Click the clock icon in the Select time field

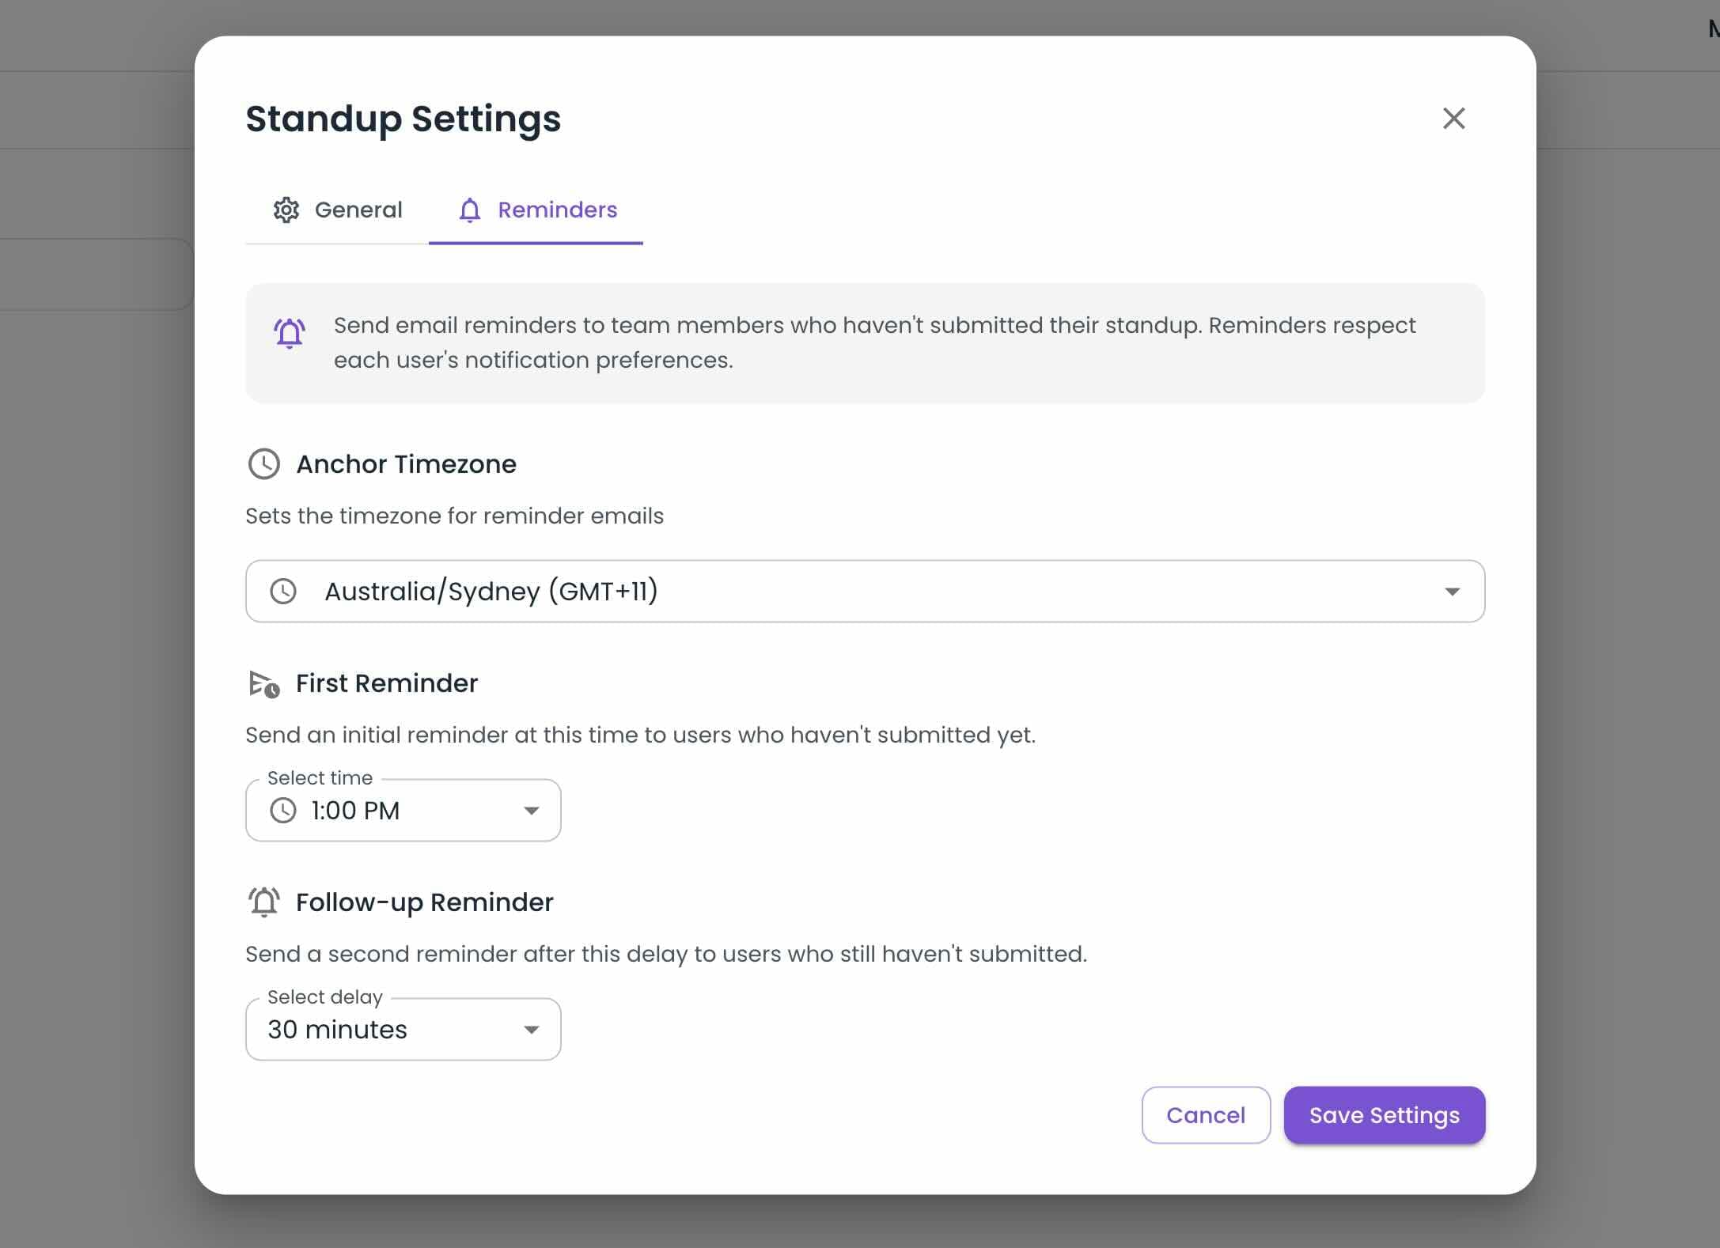pos(285,810)
